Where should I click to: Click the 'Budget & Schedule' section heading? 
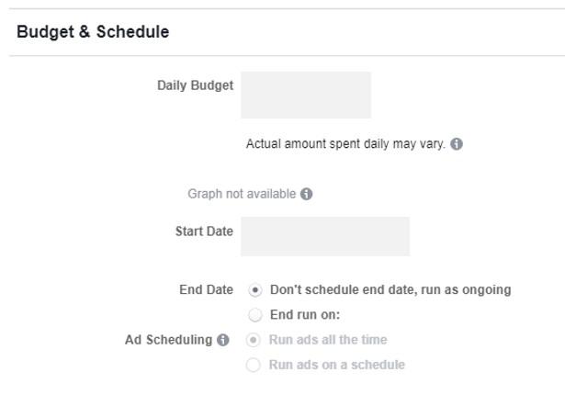click(93, 32)
